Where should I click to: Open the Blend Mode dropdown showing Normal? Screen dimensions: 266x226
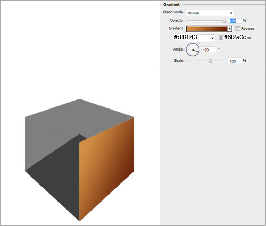click(x=210, y=13)
